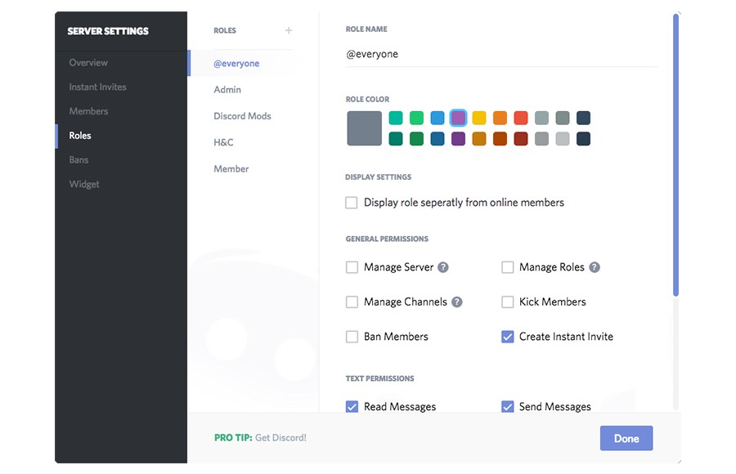This screenshot has height=474, width=736.
Task: Click the Role Name input field
Action: 501,55
